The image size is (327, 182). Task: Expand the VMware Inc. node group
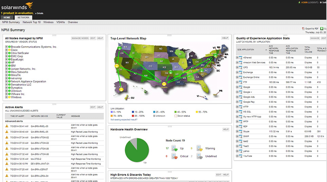(6, 94)
